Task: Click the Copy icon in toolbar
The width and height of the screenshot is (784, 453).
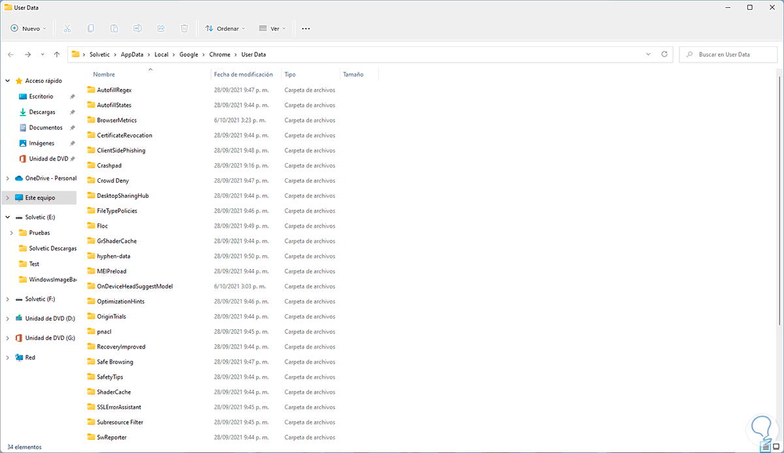Action: tap(91, 29)
